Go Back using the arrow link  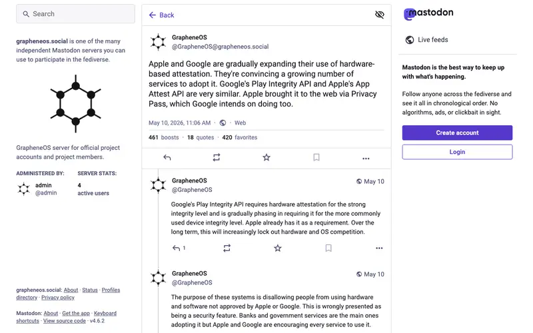[x=161, y=15]
